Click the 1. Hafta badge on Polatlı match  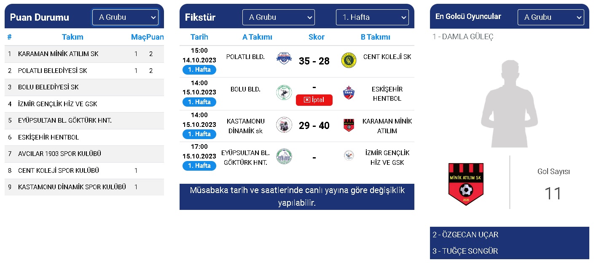coord(199,70)
